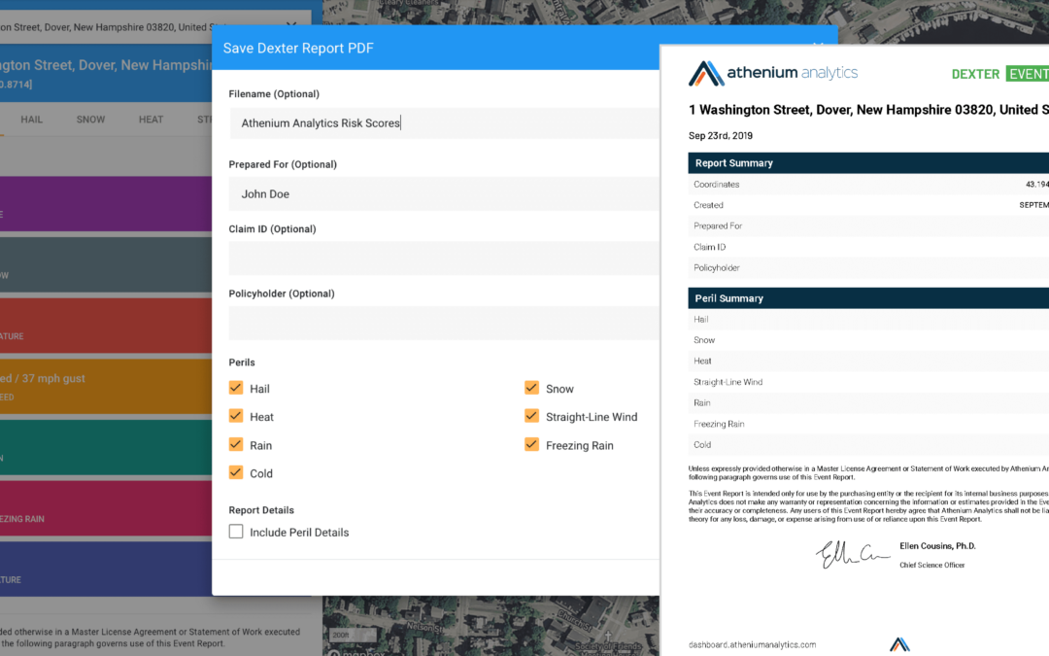Toggle the Hail peril checkbox
This screenshot has width=1049, height=656.
(235, 388)
